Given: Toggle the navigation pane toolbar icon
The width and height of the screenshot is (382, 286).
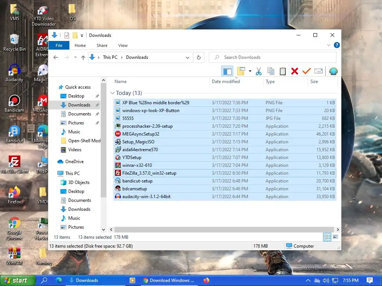Looking at the screenshot, I should click(227, 71).
